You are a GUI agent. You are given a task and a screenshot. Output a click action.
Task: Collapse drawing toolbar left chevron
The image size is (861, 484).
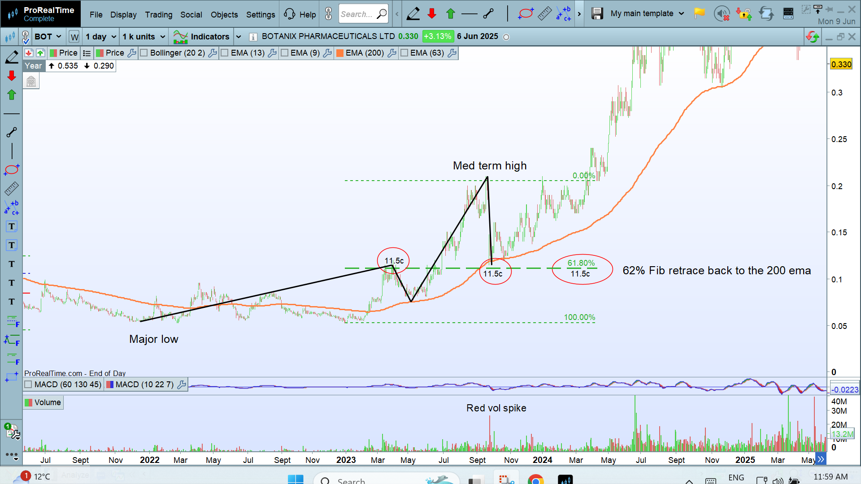coord(397,14)
